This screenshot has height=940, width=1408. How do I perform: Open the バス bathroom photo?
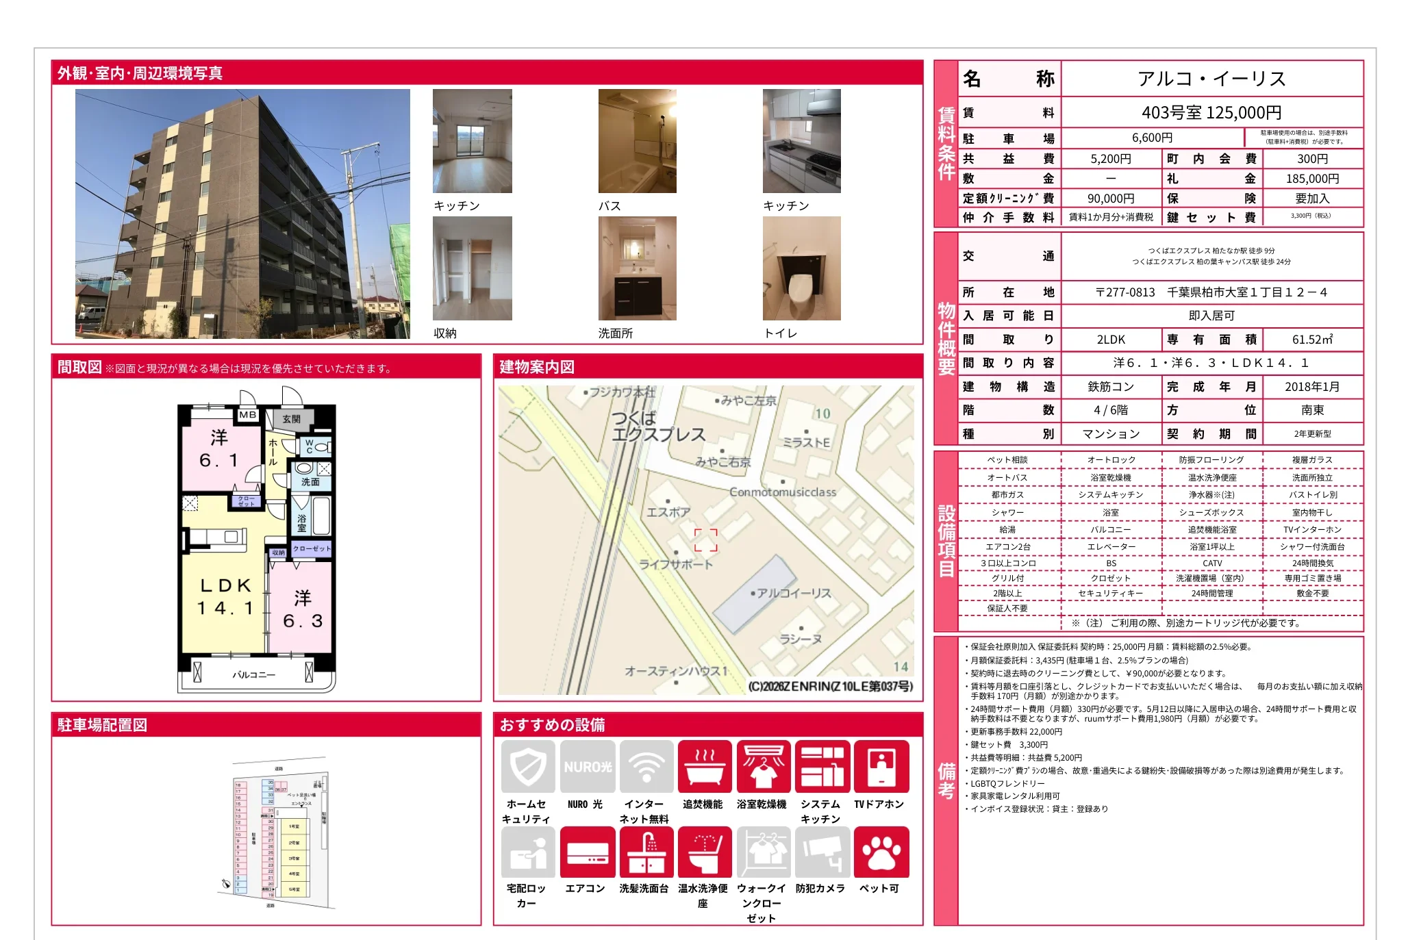pos(637,141)
